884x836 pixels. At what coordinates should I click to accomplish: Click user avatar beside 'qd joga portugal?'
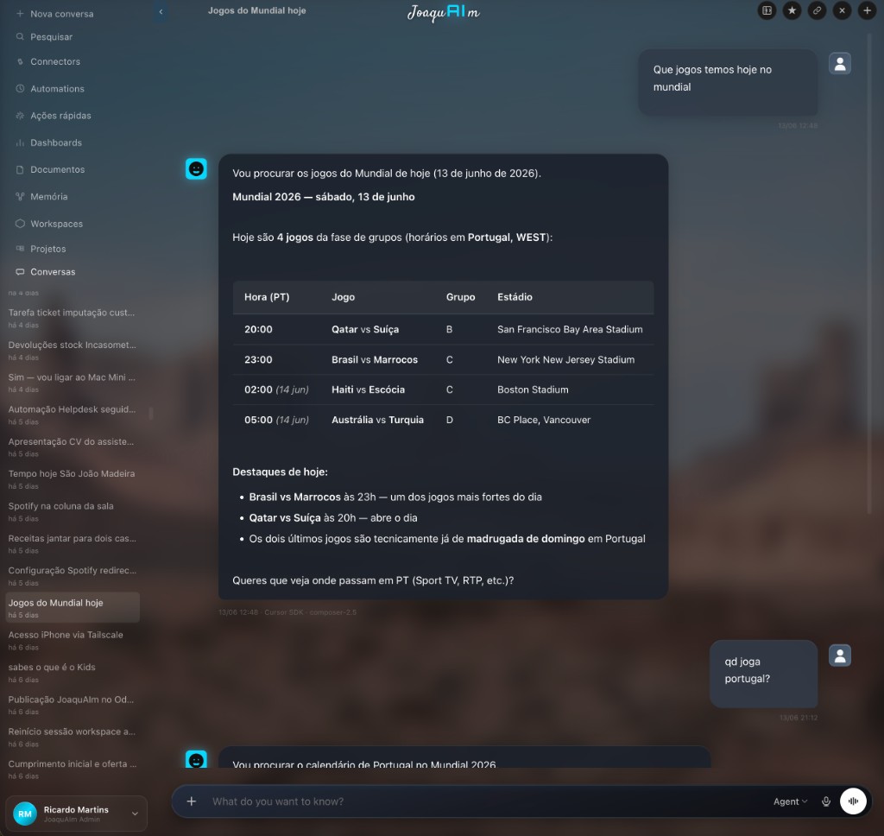tap(839, 655)
